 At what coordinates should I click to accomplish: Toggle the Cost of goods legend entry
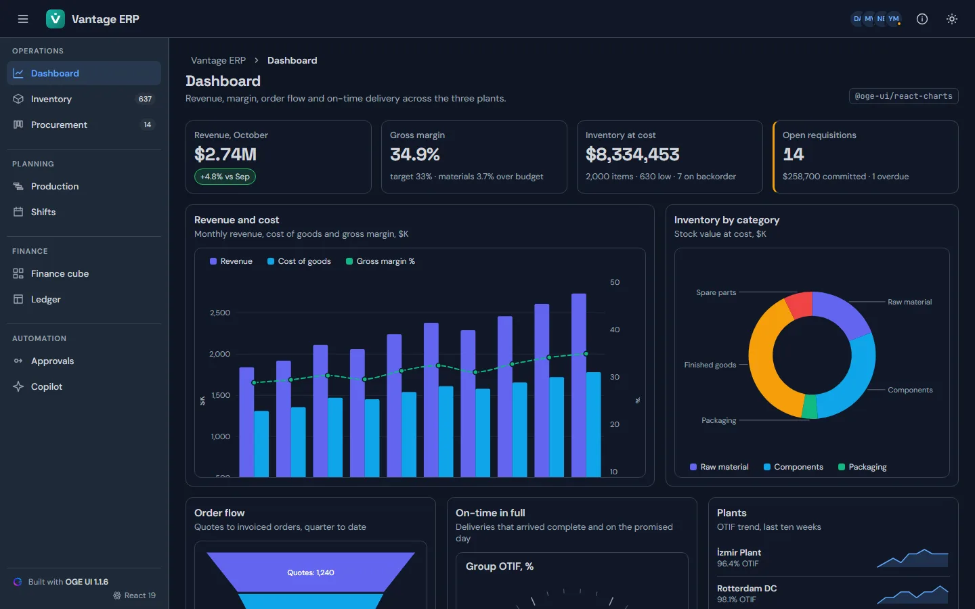coord(299,261)
